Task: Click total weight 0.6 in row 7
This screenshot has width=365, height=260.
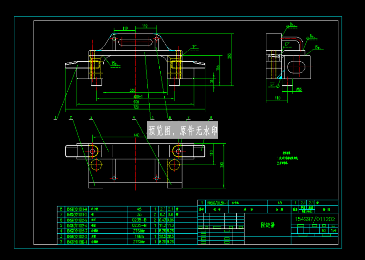Action: 170,215
